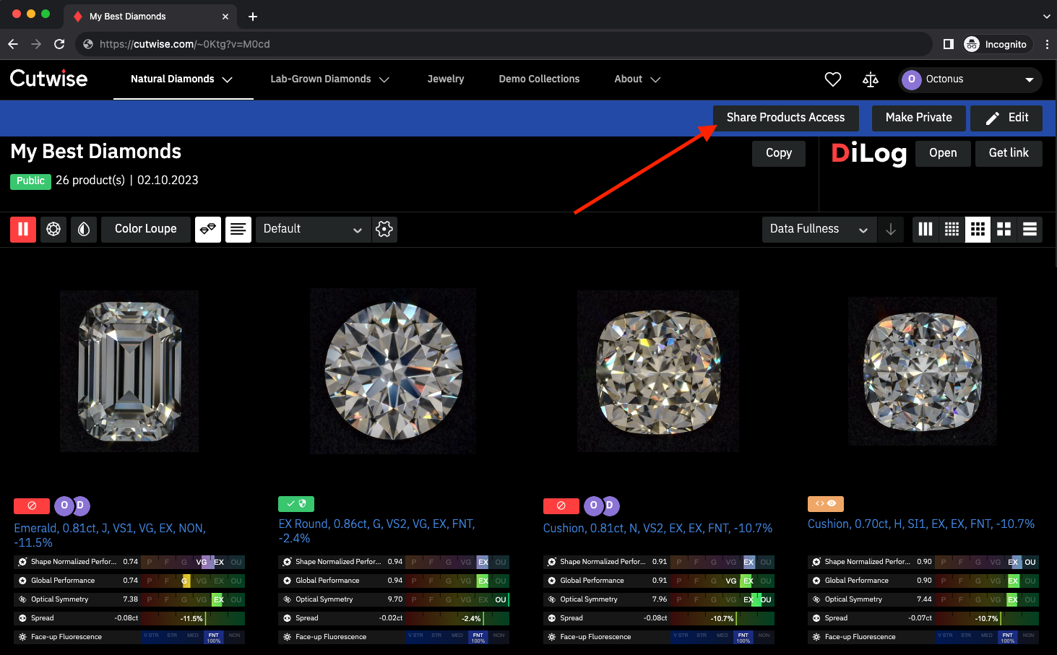Screen dimensions: 1057x655
Task: Click the Public status badge
Action: (30, 181)
